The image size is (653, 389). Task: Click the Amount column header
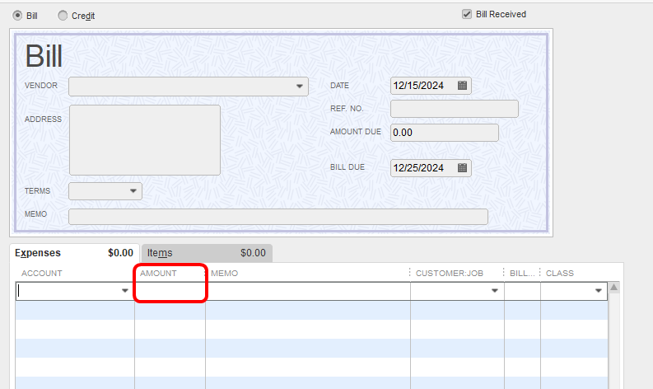click(158, 273)
